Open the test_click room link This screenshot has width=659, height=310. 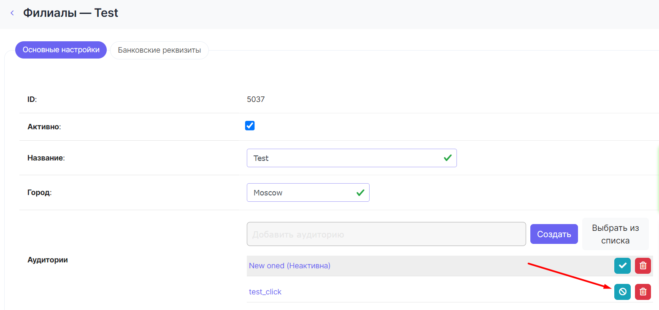tap(265, 292)
